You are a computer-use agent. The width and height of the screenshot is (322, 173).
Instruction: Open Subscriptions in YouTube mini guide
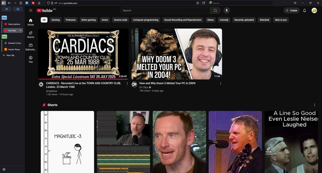click(x=31, y=47)
